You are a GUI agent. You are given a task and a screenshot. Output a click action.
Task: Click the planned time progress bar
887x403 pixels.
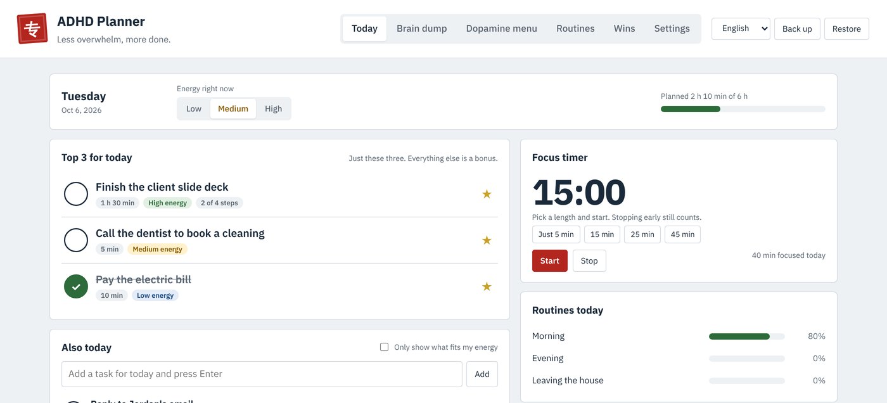pos(743,109)
